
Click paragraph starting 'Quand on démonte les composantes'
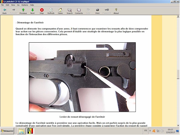(82, 31)
